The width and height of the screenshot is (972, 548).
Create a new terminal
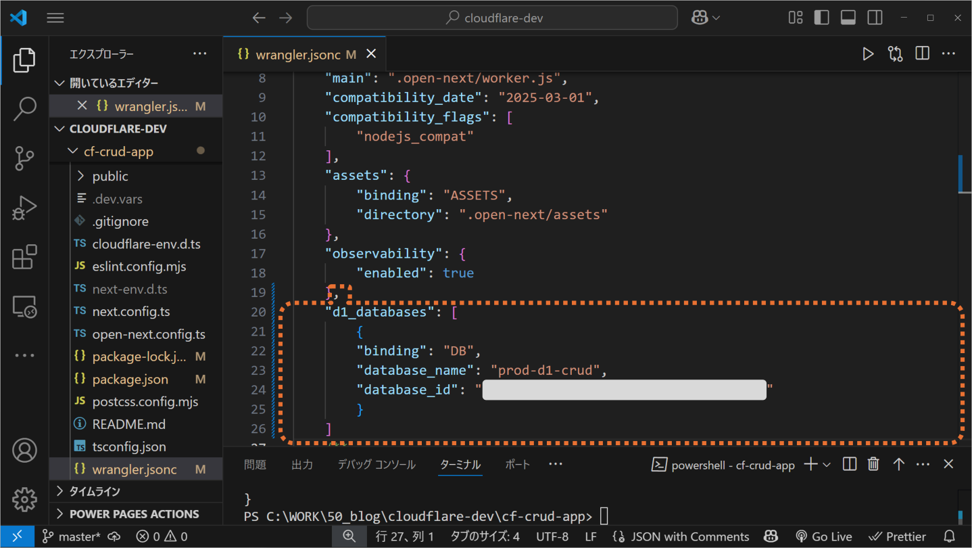pos(809,464)
